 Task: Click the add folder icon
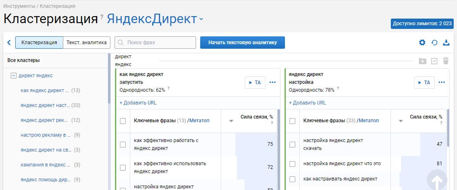(422, 61)
